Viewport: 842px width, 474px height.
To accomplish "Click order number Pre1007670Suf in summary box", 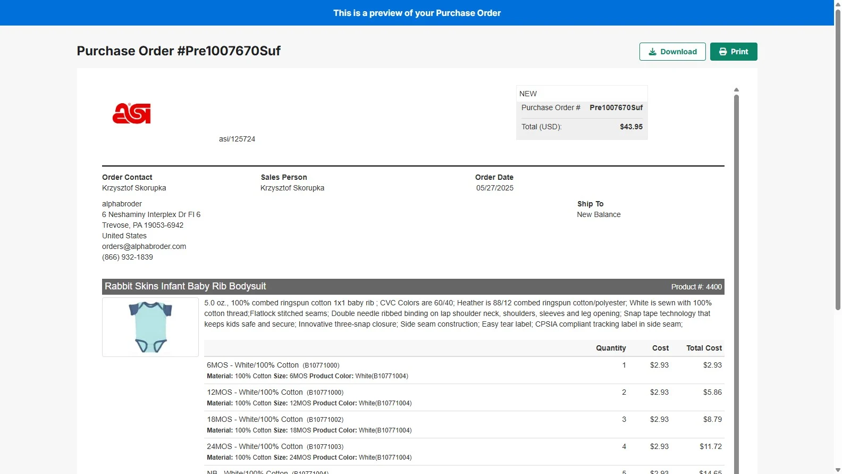I will (616, 107).
